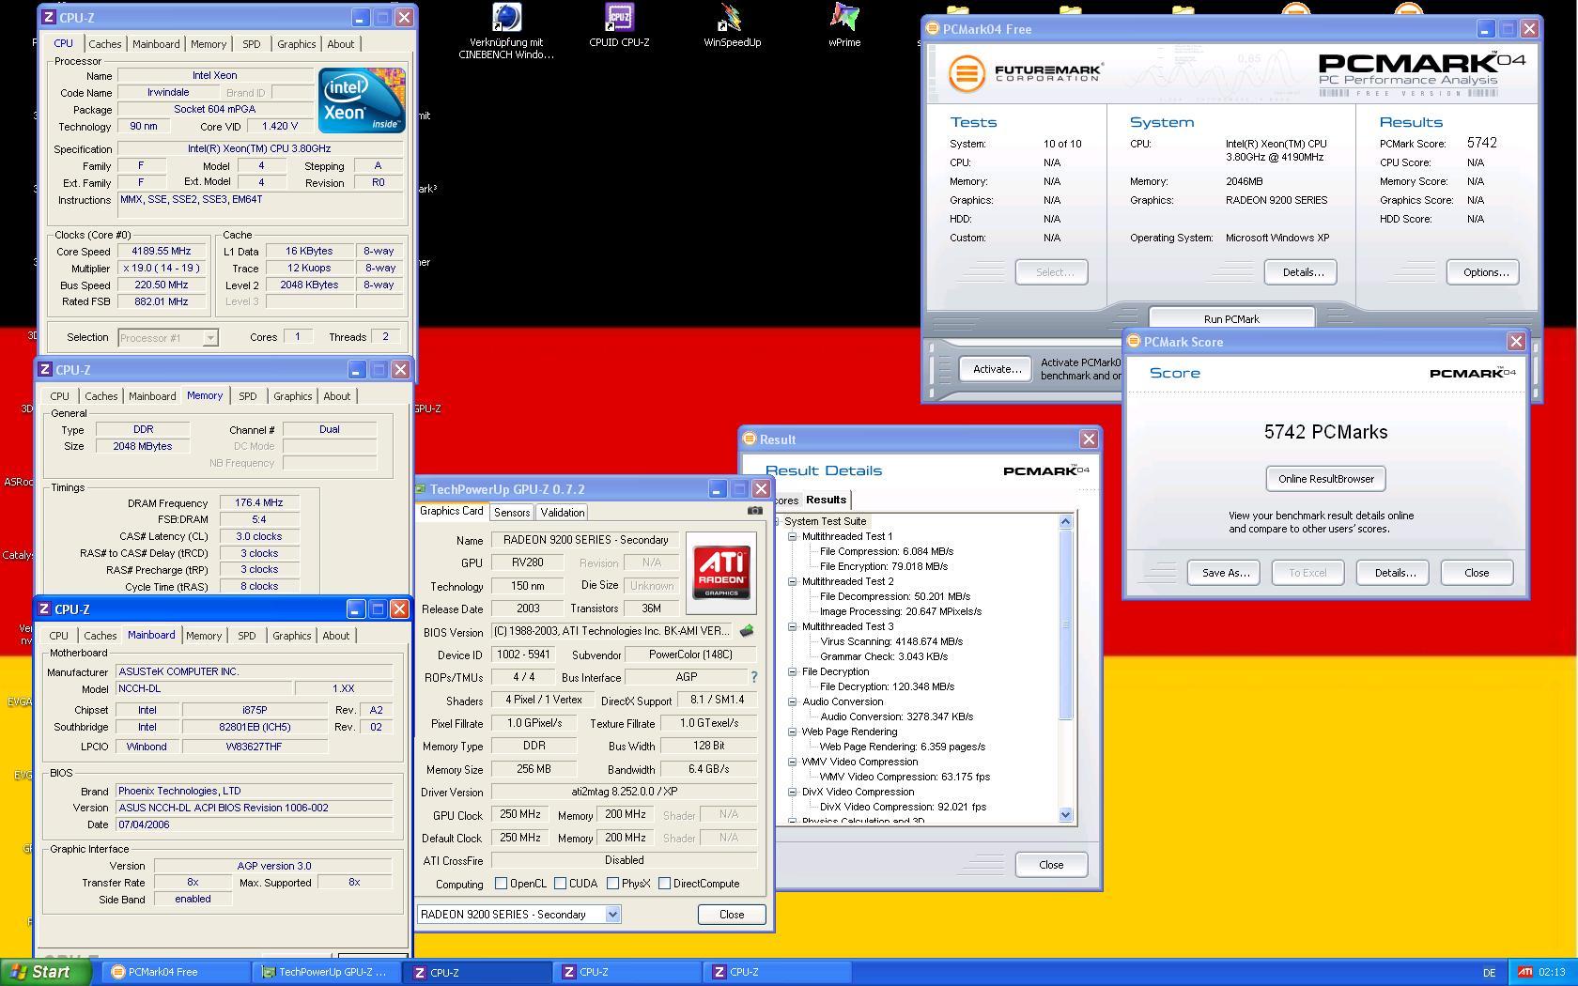Click the Intel Xeon Name field
Screen dimensions: 1578x986
(215, 75)
